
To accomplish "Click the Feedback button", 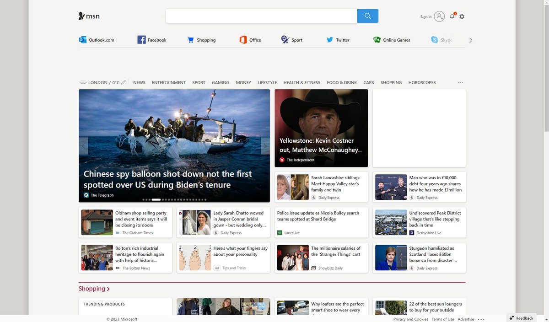I will (521, 318).
